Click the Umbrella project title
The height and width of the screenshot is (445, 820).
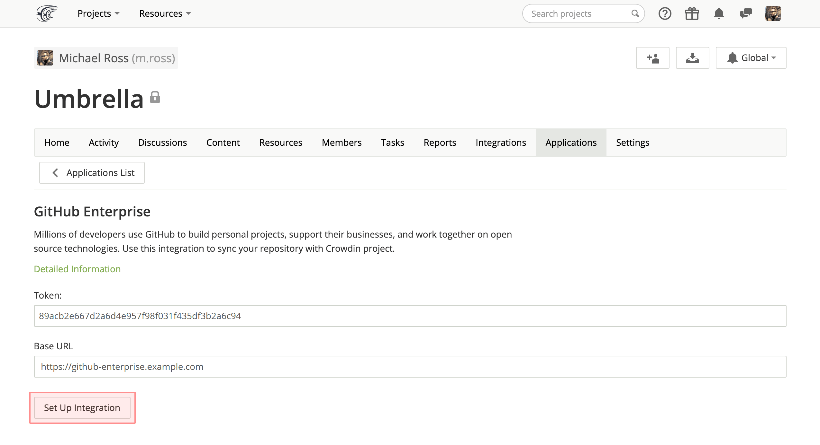click(89, 99)
